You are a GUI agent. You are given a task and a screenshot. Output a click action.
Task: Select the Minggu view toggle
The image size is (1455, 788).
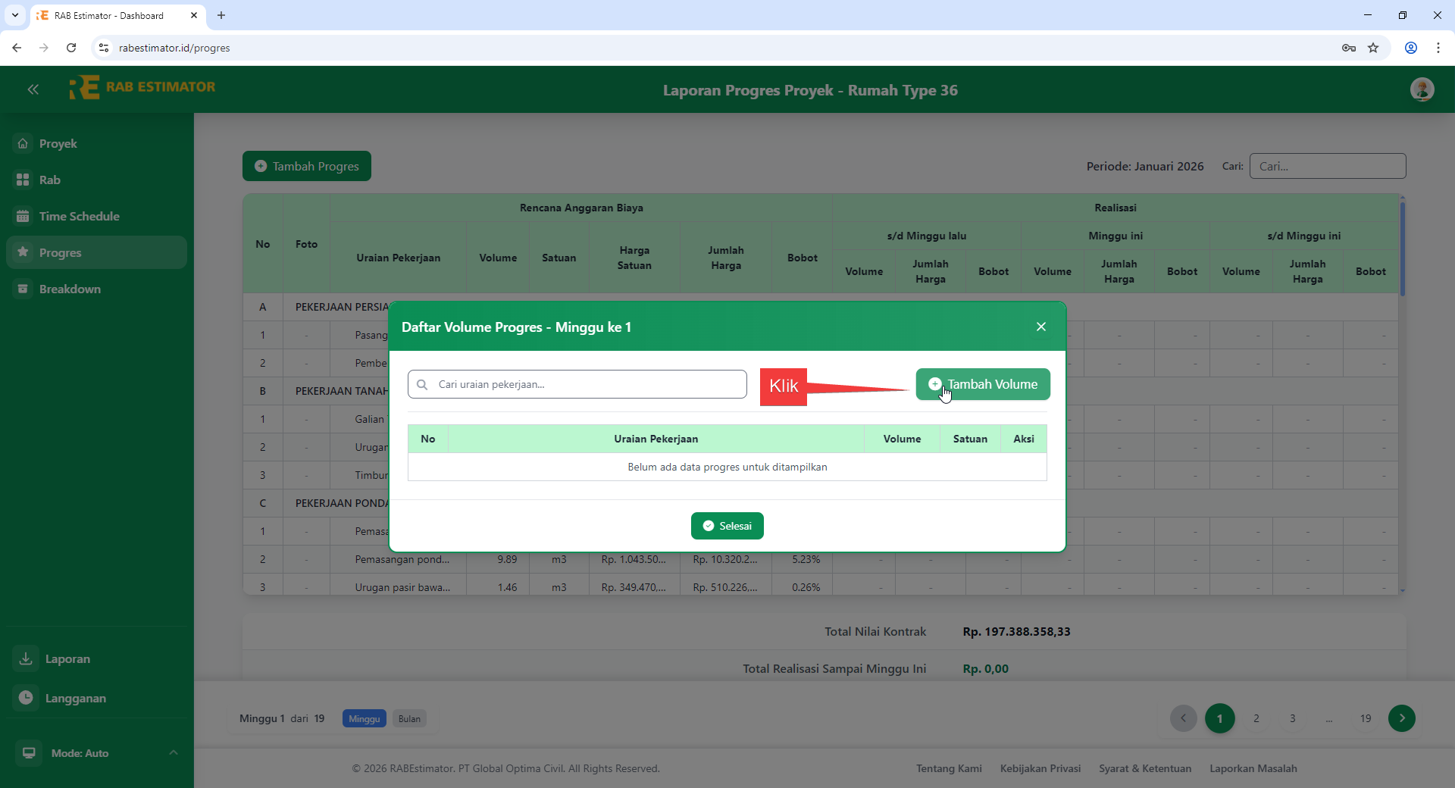363,718
